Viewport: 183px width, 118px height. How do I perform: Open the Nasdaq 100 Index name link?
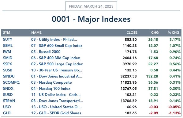(51, 89)
